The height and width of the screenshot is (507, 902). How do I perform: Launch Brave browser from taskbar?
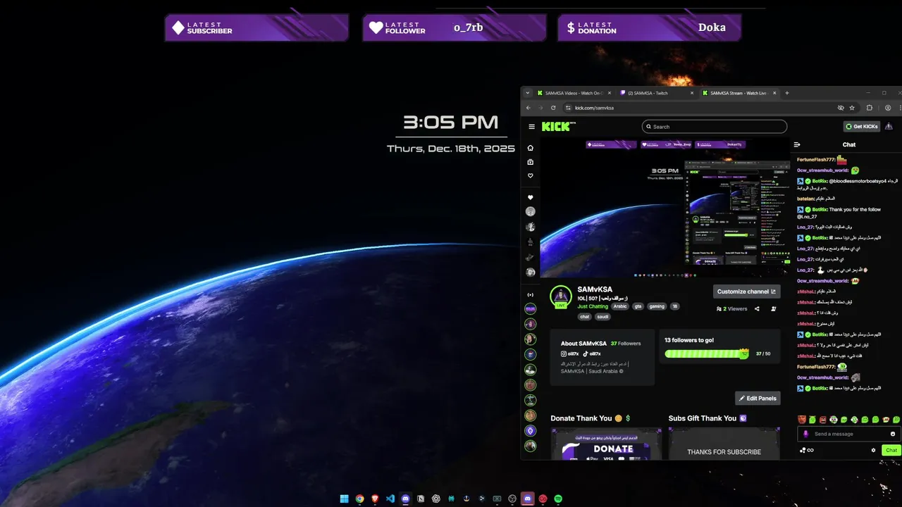(375, 499)
